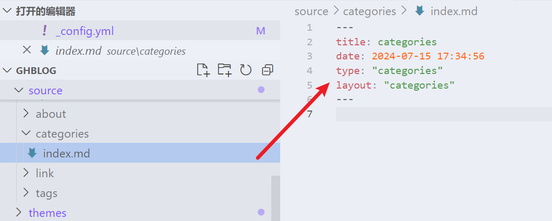The image size is (552, 221).
Task: Click the source breadcrumb segment
Action: pos(311,11)
